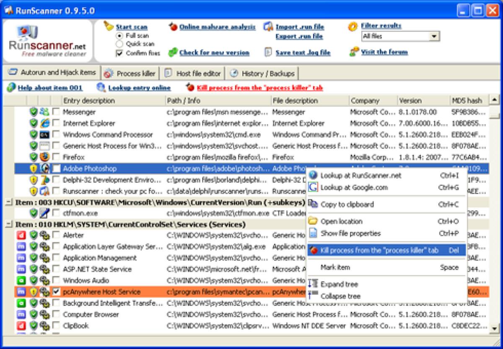The height and width of the screenshot is (349, 503).
Task: Select Kill process menu entry with Del shortcut
Action: 386,250
